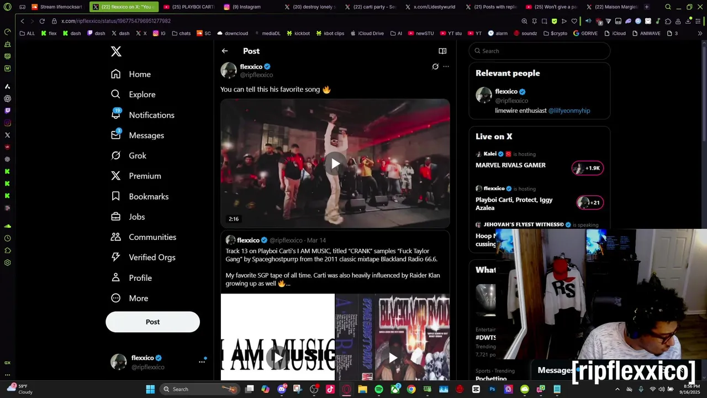Open the iCloud Drive bookmark

[x=367, y=33]
